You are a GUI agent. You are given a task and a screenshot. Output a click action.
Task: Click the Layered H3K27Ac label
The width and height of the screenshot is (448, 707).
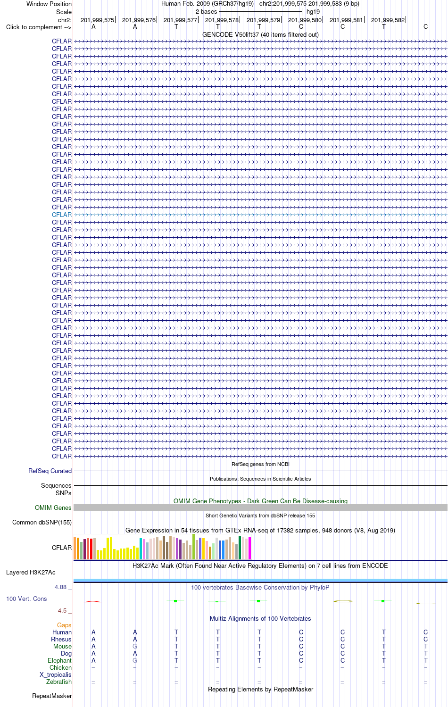pos(31,572)
